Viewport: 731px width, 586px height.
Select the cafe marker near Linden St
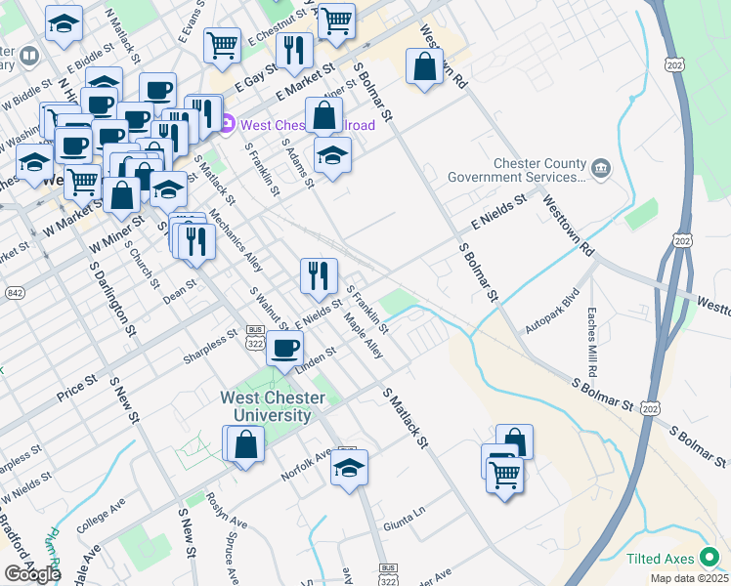coord(284,352)
